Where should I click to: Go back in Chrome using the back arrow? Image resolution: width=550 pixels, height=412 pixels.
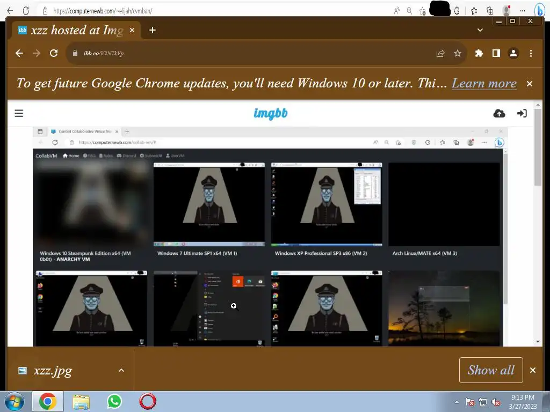19,53
